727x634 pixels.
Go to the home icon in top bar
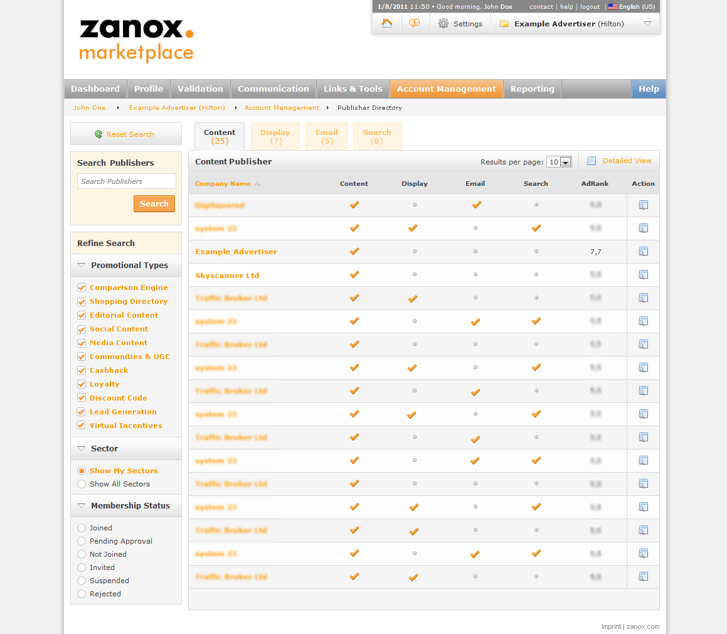(x=386, y=23)
